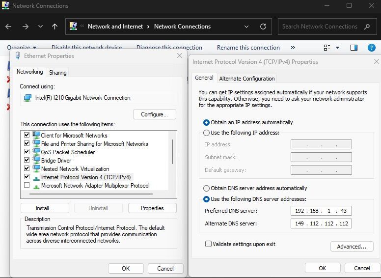Click the Advanced... button

click(352, 247)
